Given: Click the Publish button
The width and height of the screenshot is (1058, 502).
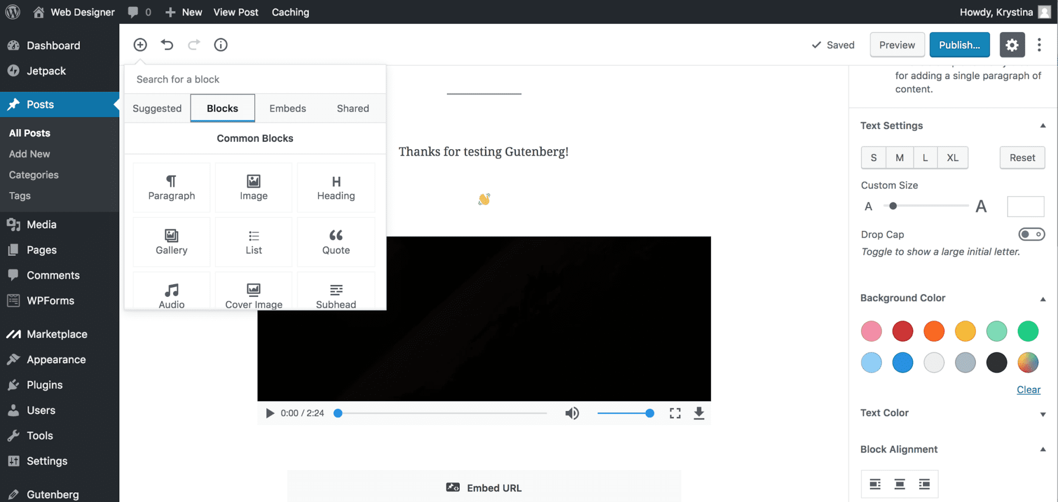Looking at the screenshot, I should click(x=959, y=45).
